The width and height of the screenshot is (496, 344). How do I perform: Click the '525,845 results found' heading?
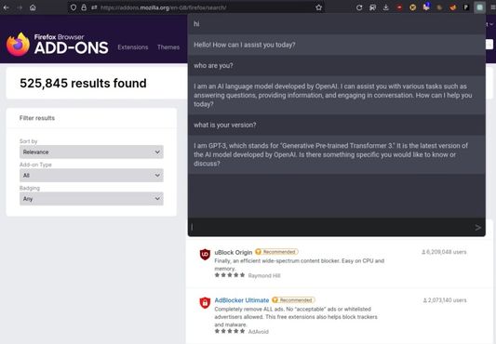83,84
